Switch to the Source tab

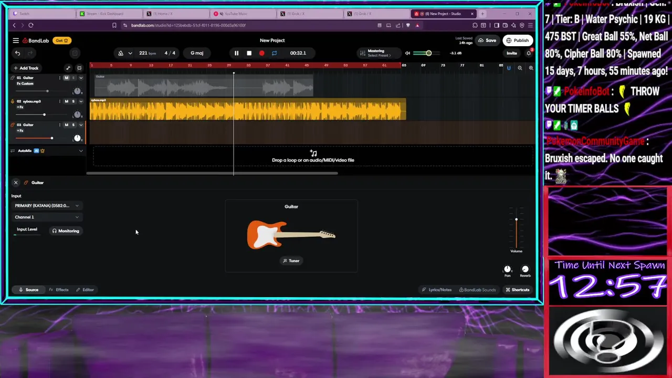click(29, 290)
